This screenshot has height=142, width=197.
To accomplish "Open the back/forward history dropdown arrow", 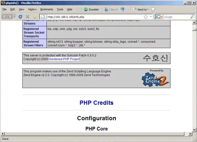I will [14, 17].
